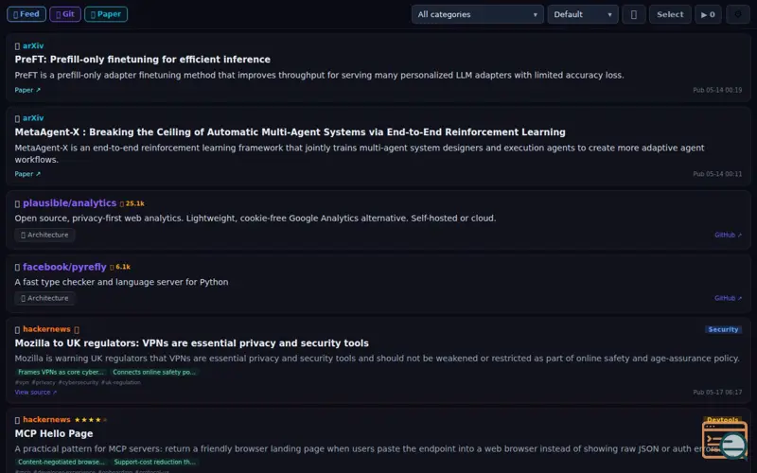757x473 pixels.
Task: Toggle the Git filter chip
Action: (x=64, y=14)
